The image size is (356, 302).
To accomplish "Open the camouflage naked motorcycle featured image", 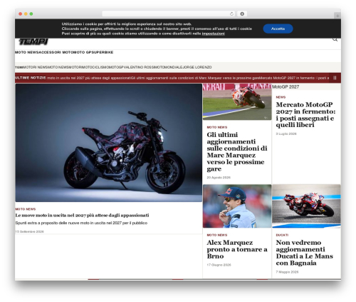I will [x=109, y=143].
